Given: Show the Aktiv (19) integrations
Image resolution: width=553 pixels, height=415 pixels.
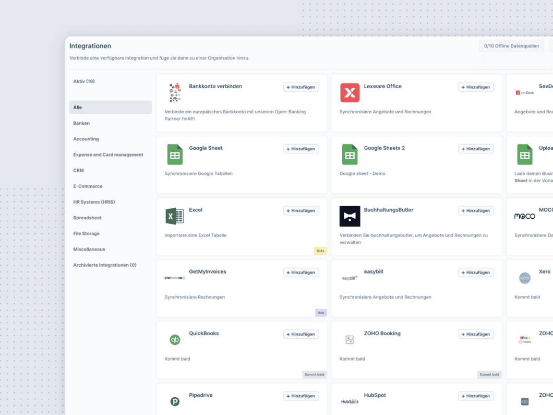Looking at the screenshot, I should coord(84,81).
